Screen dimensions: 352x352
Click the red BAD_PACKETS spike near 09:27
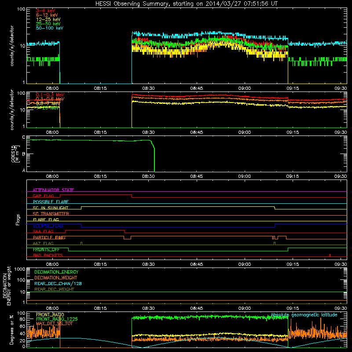click(330, 255)
